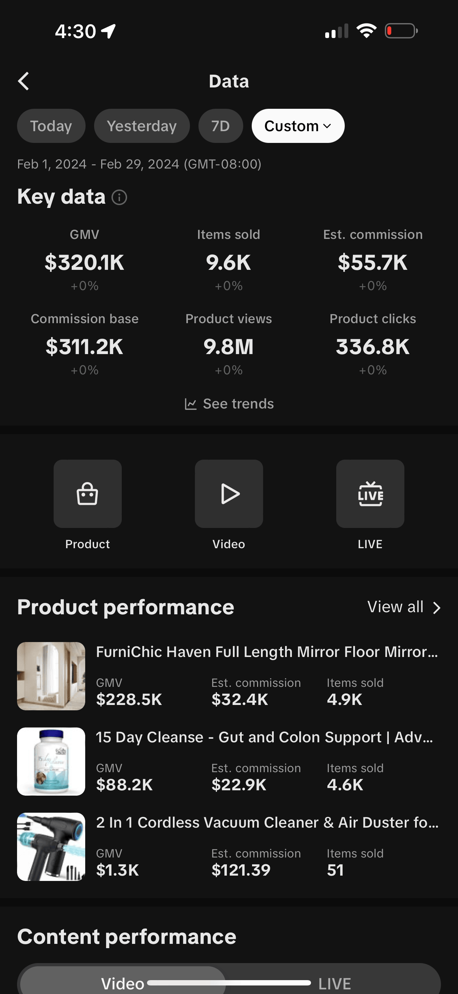The height and width of the screenshot is (994, 458).
Task: Open the 15 Day Cleanse product thumbnail
Action: click(51, 761)
